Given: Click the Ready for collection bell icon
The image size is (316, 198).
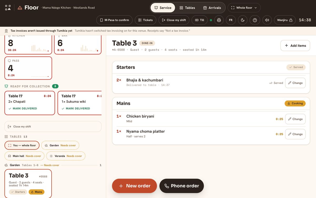Looking at the screenshot, I should click(x=6, y=86).
